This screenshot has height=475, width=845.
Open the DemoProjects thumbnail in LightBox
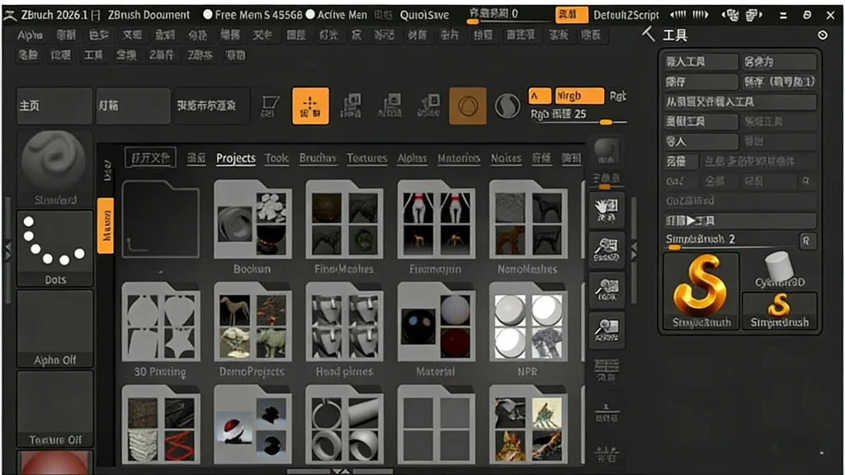[x=253, y=326]
